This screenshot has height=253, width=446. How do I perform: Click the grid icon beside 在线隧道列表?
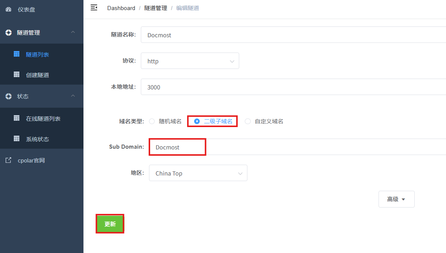tap(16, 118)
